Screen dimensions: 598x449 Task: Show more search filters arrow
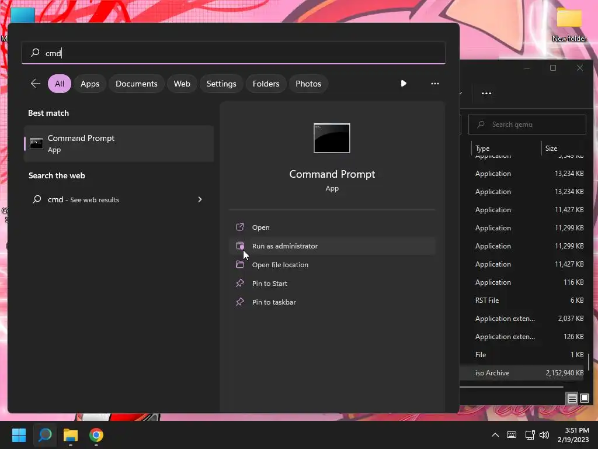tap(404, 83)
